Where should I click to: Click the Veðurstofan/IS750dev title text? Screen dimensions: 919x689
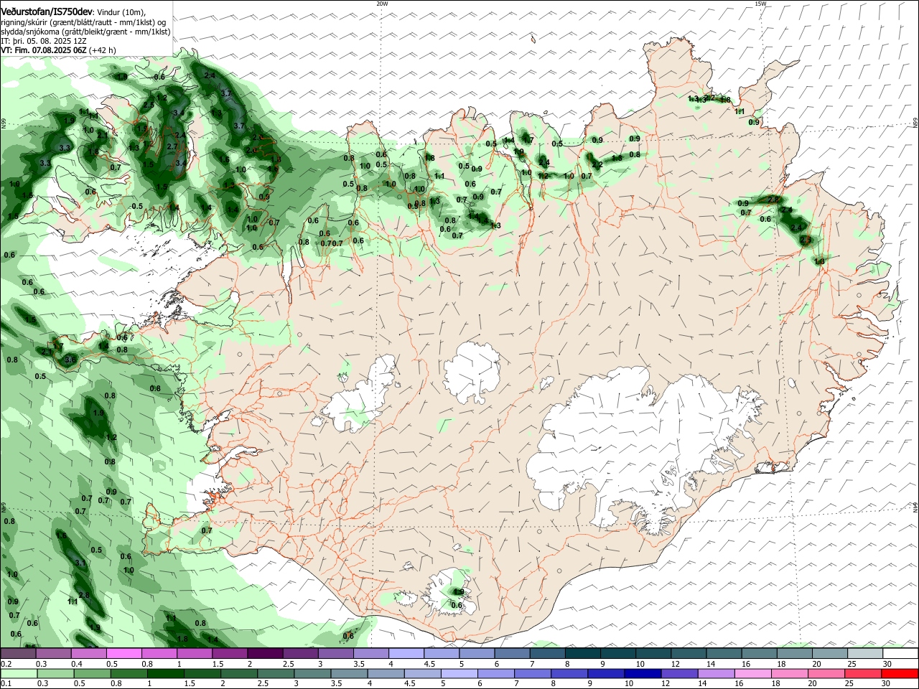[x=46, y=11]
